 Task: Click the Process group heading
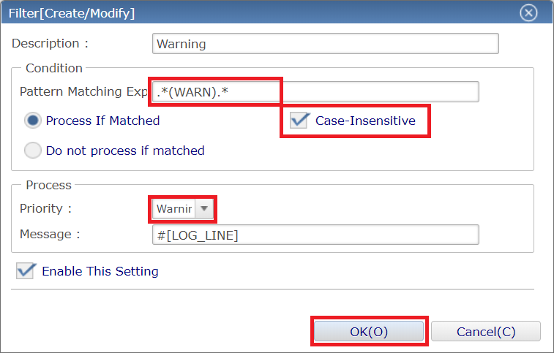(48, 185)
